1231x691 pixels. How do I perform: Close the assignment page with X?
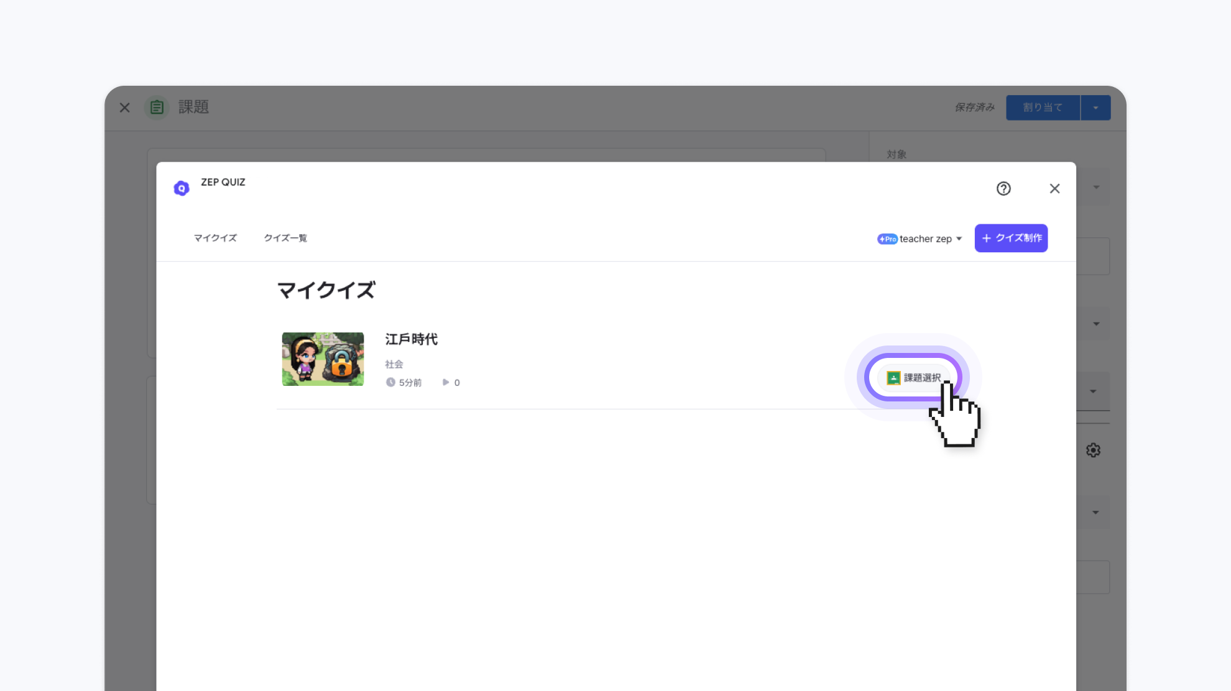point(125,108)
